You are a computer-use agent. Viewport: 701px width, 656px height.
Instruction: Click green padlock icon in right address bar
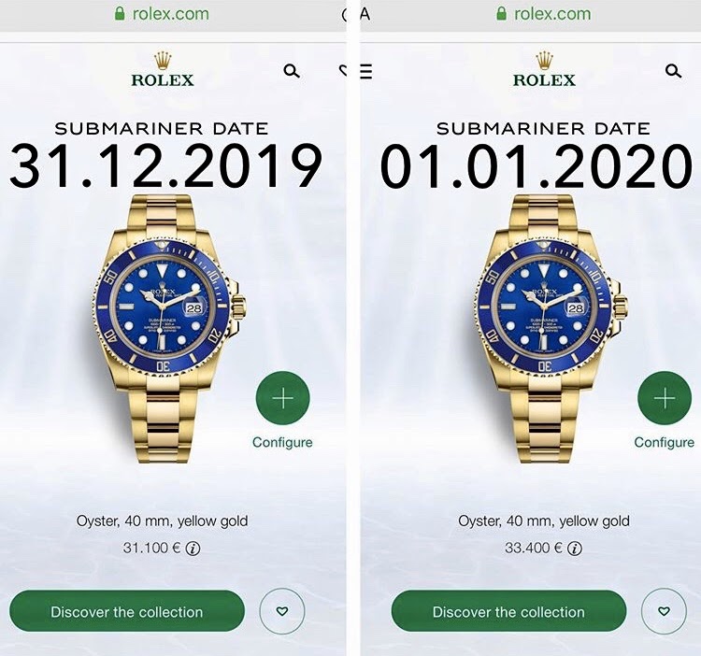(502, 13)
